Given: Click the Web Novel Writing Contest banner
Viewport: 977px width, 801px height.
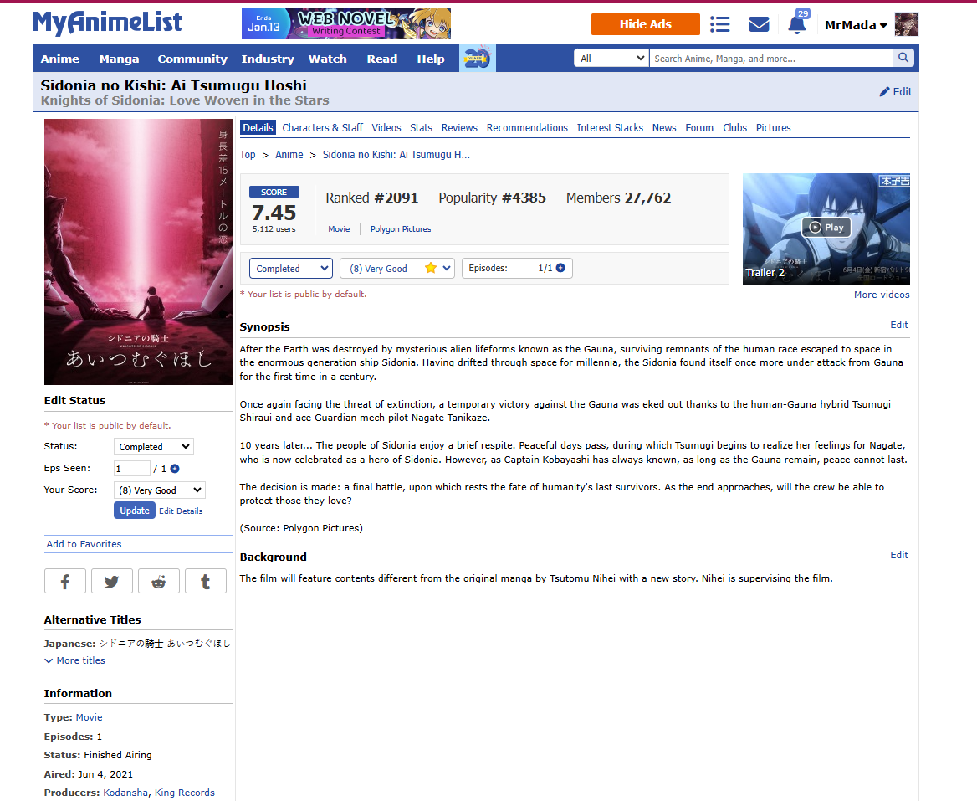Looking at the screenshot, I should pyautogui.click(x=345, y=23).
